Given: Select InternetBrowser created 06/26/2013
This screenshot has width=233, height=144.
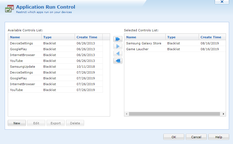Looking at the screenshot, I should click(55, 55).
